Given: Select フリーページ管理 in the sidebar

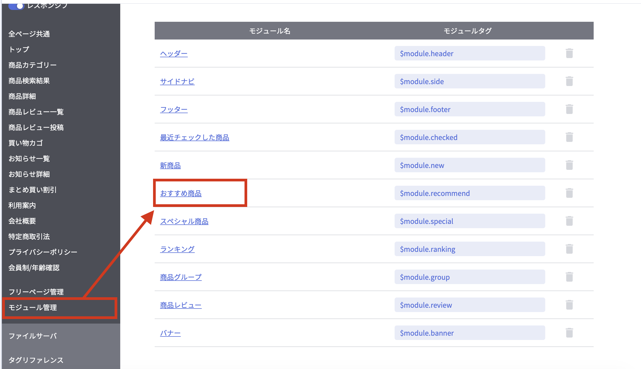Looking at the screenshot, I should pyautogui.click(x=36, y=292).
